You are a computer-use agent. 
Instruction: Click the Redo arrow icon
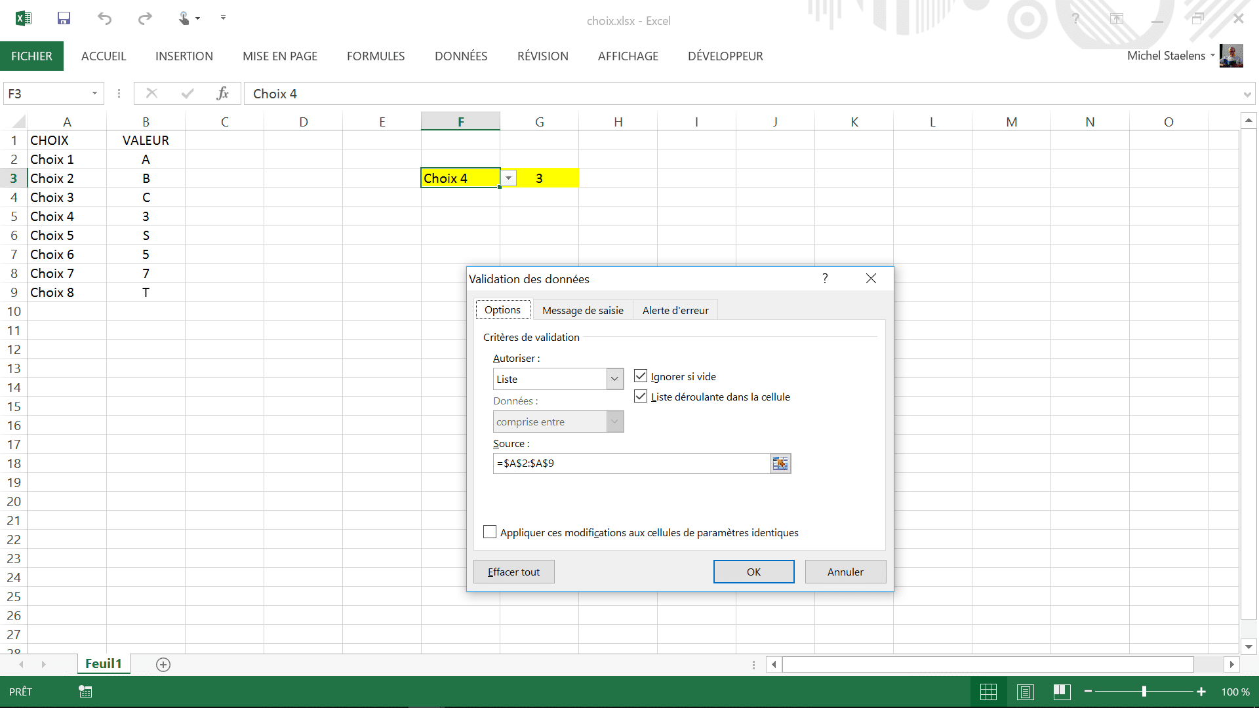coord(145,18)
